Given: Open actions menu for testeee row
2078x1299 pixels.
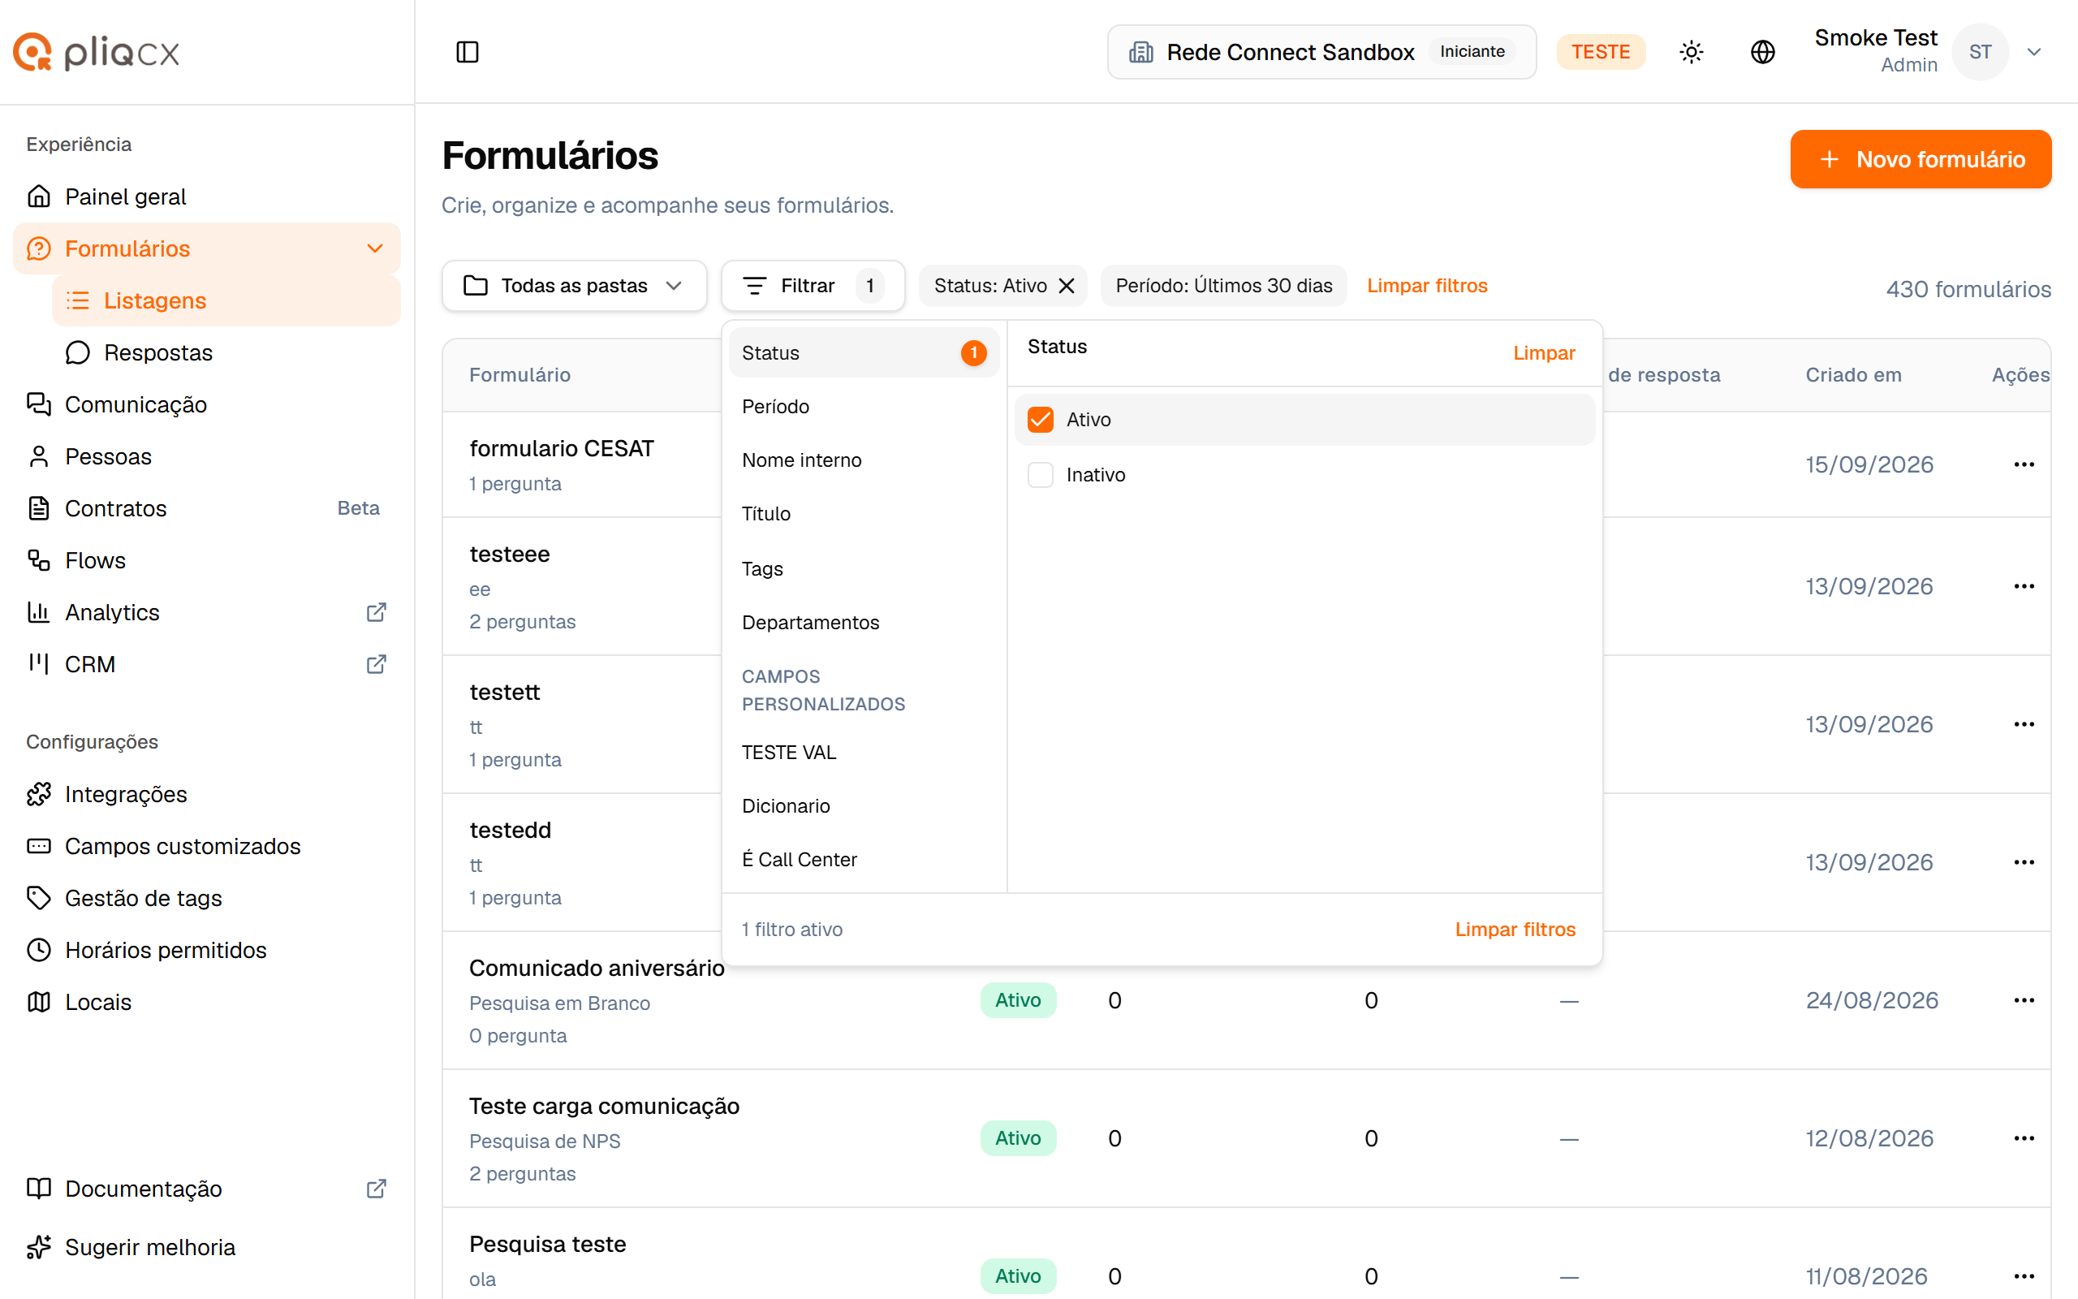Looking at the screenshot, I should tap(2024, 586).
